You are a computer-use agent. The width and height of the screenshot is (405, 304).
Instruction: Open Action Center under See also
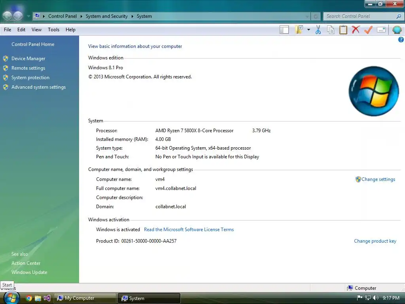click(x=26, y=263)
